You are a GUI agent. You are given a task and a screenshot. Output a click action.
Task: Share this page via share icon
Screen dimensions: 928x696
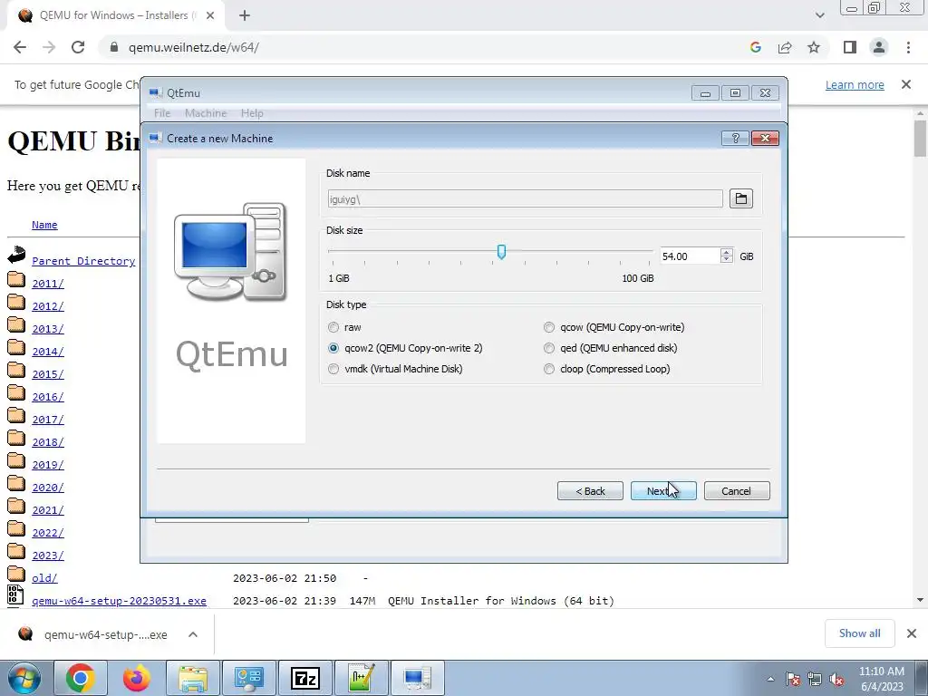pos(785,47)
